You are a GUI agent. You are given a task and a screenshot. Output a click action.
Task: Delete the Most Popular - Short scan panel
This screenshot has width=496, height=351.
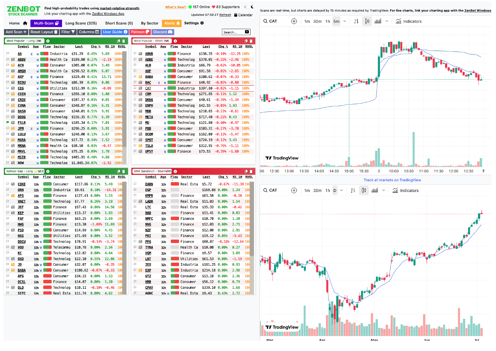(x=251, y=41)
